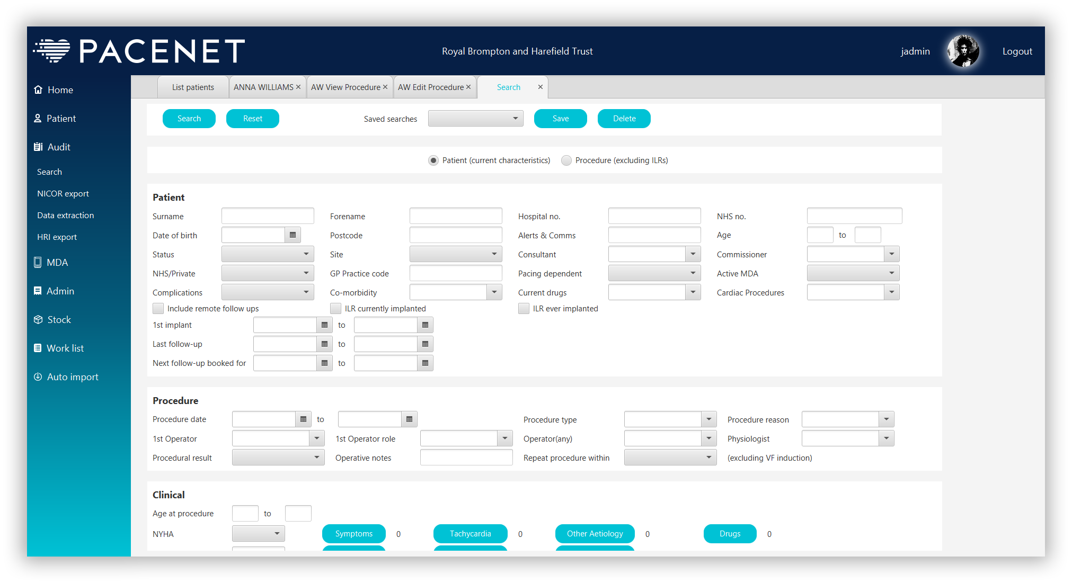Click the Auto import icon

pos(38,376)
